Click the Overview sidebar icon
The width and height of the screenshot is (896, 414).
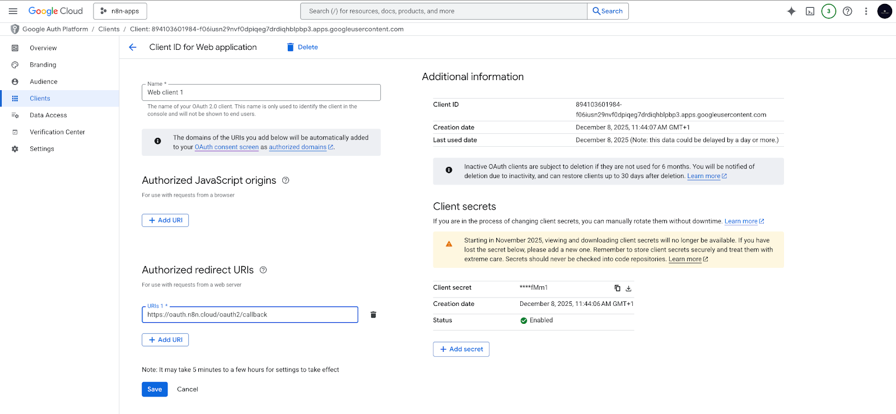pos(15,48)
